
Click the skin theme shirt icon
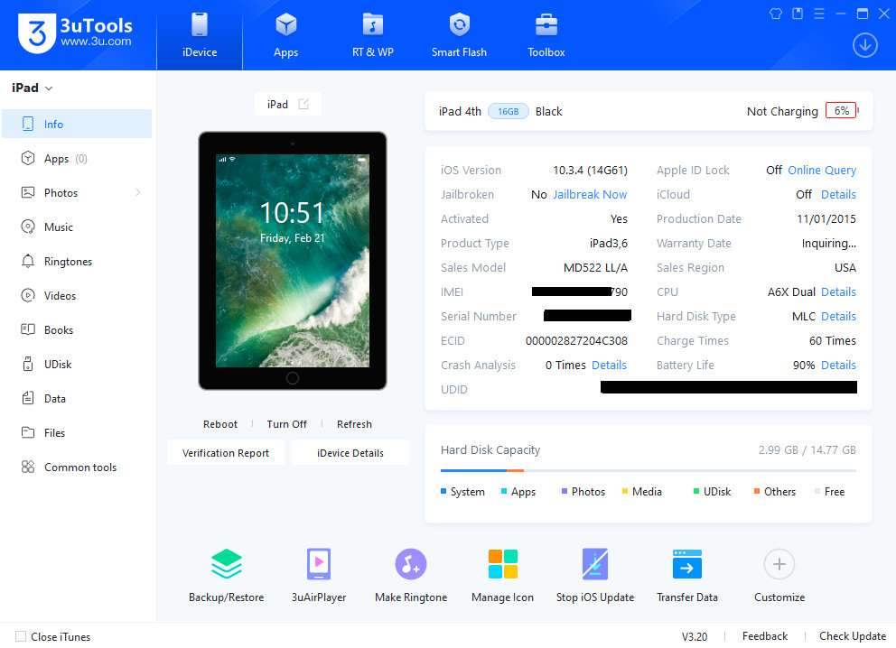[x=776, y=14]
